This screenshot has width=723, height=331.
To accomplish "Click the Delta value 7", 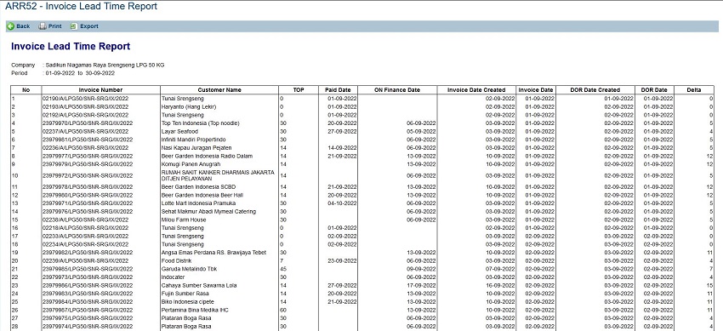I will pos(711,269).
